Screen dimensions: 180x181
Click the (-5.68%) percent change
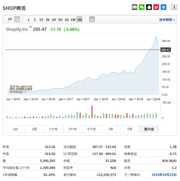coord(72,29)
